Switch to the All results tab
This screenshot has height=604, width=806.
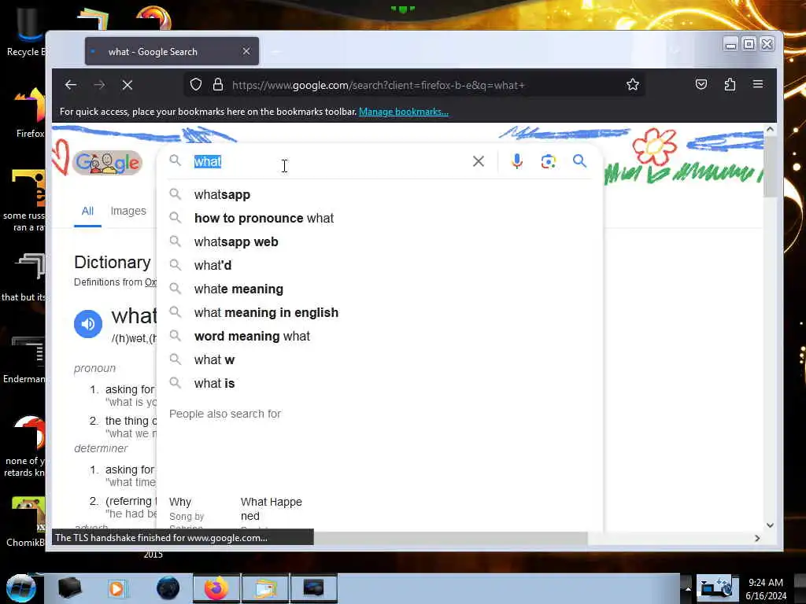(87, 211)
